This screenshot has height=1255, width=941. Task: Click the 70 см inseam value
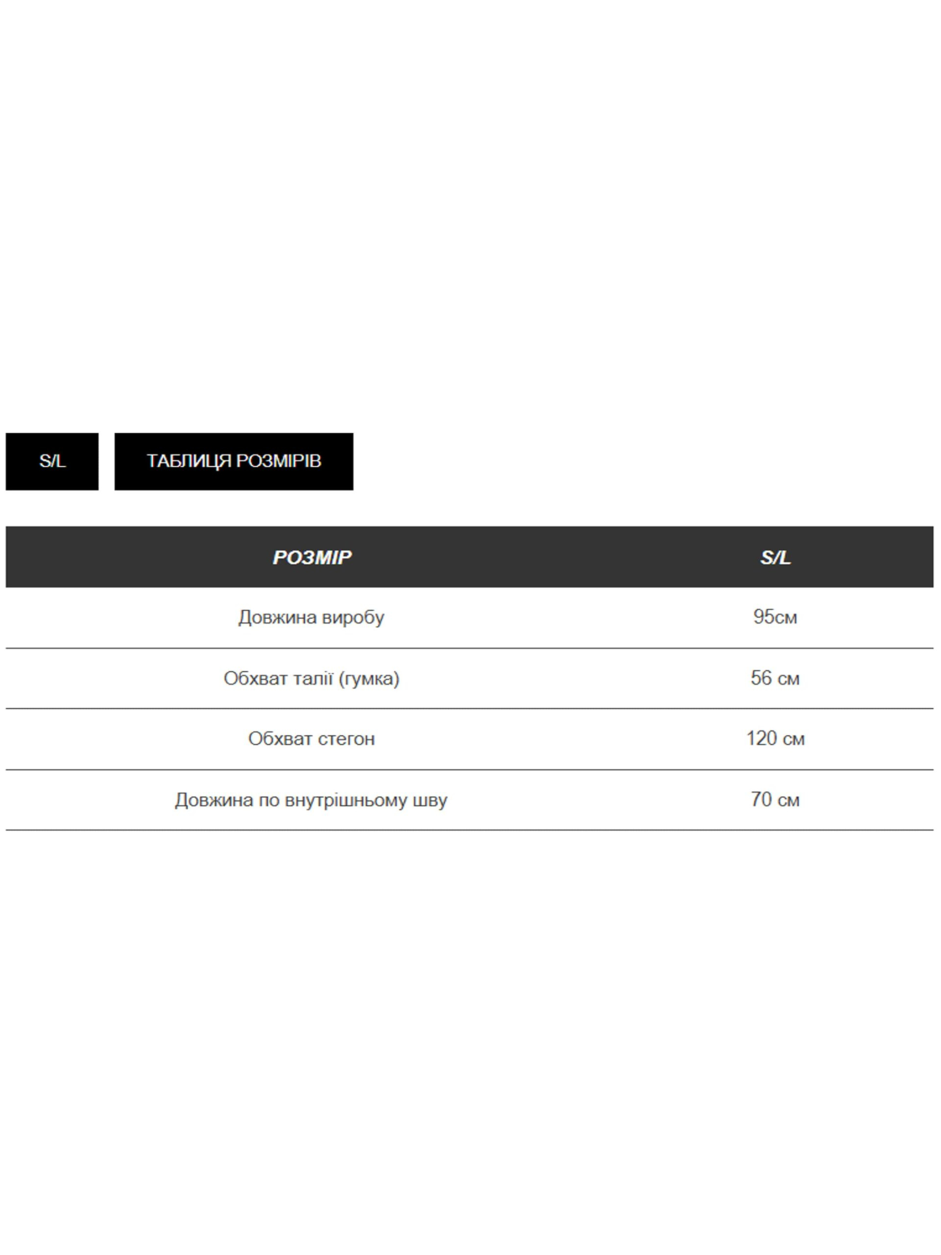(x=775, y=800)
